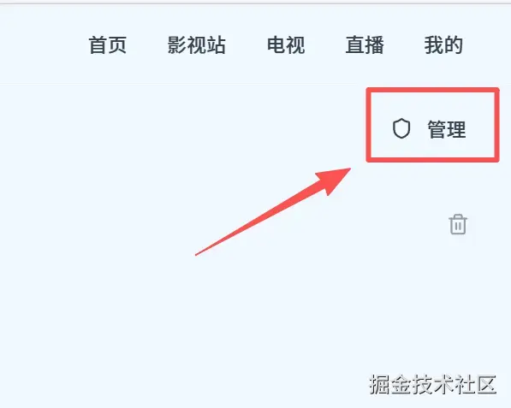Click the 管理 text label
The image size is (511, 408).
447,129
